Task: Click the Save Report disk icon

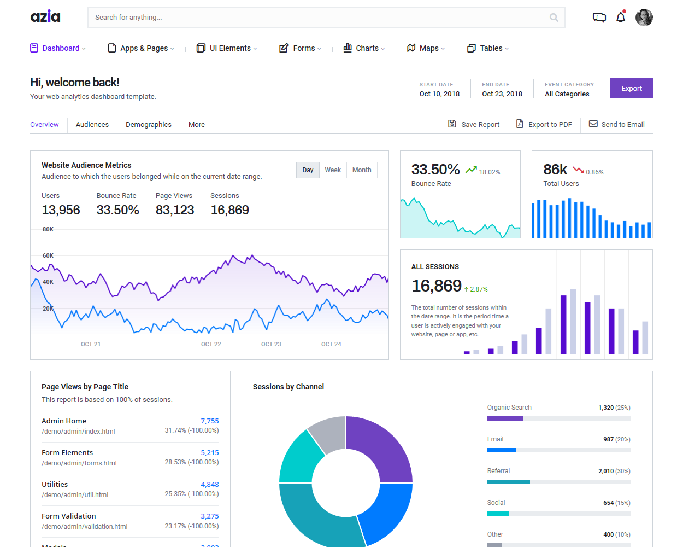Action: (x=452, y=124)
